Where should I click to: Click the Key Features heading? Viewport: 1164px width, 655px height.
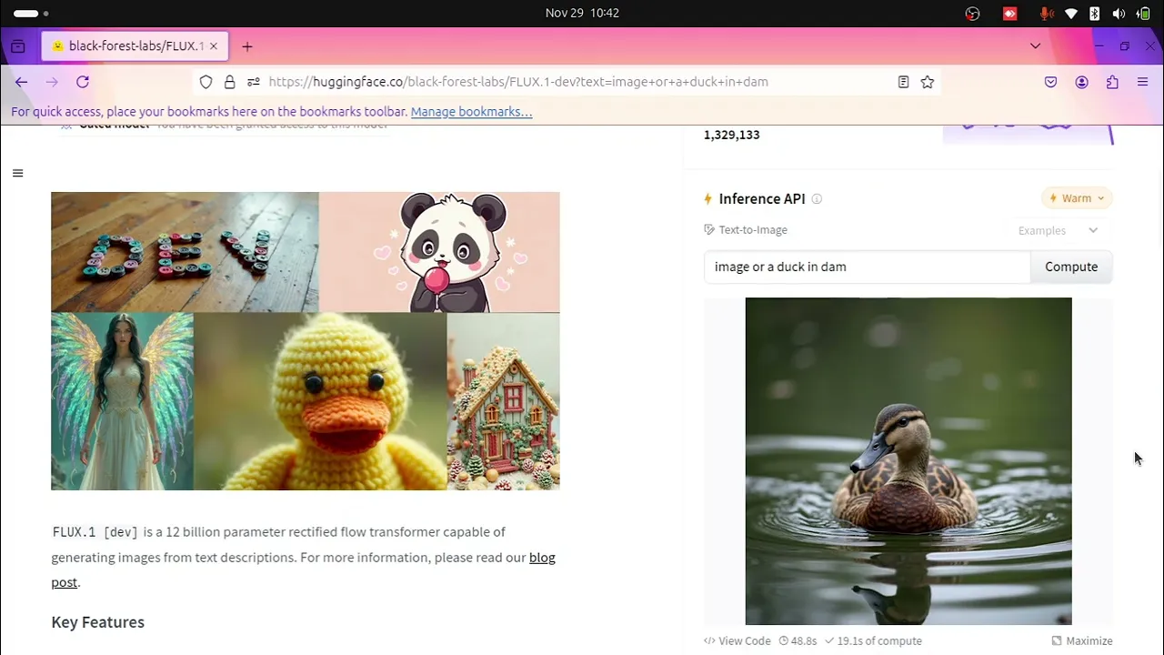[97, 622]
